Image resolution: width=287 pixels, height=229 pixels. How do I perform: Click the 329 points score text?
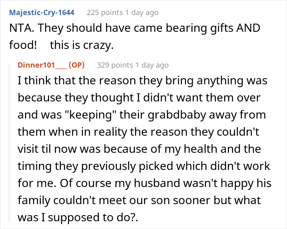click(115, 65)
